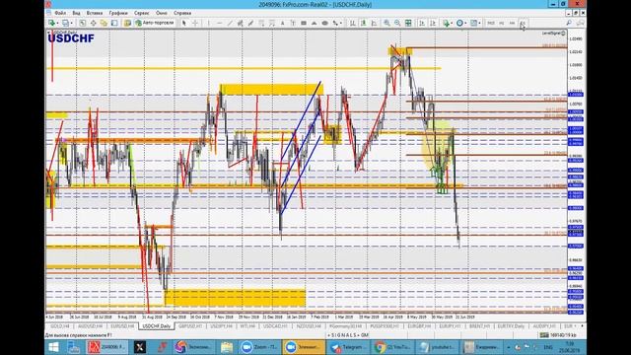The height and width of the screenshot is (355, 631).
Task: Click the Profiles toolbar icon
Action: [65, 23]
